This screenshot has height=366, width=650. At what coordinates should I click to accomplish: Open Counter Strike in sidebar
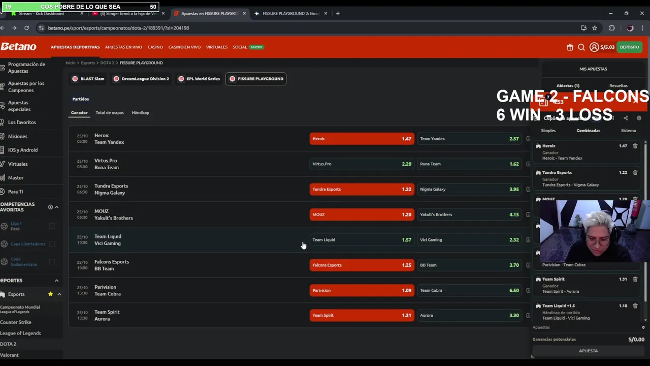(x=16, y=322)
